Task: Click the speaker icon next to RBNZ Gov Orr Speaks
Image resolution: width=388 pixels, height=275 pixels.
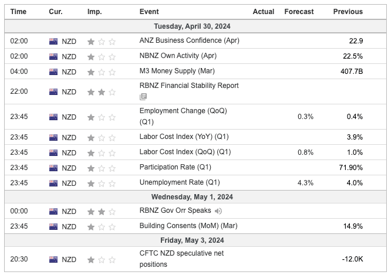Action: click(218, 211)
